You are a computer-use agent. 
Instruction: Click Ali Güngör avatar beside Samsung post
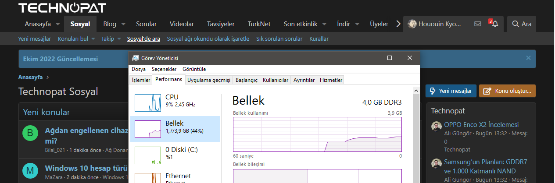point(436,164)
